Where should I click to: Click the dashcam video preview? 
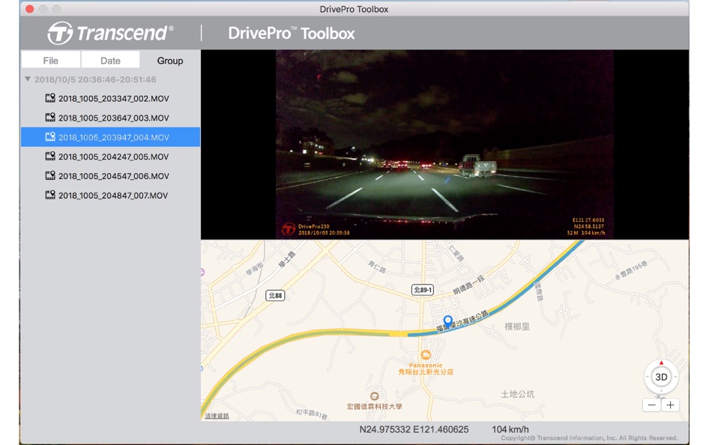click(444, 145)
